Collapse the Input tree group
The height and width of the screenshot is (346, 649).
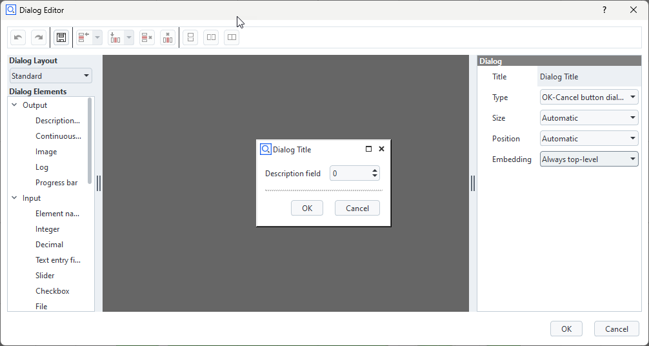14,198
